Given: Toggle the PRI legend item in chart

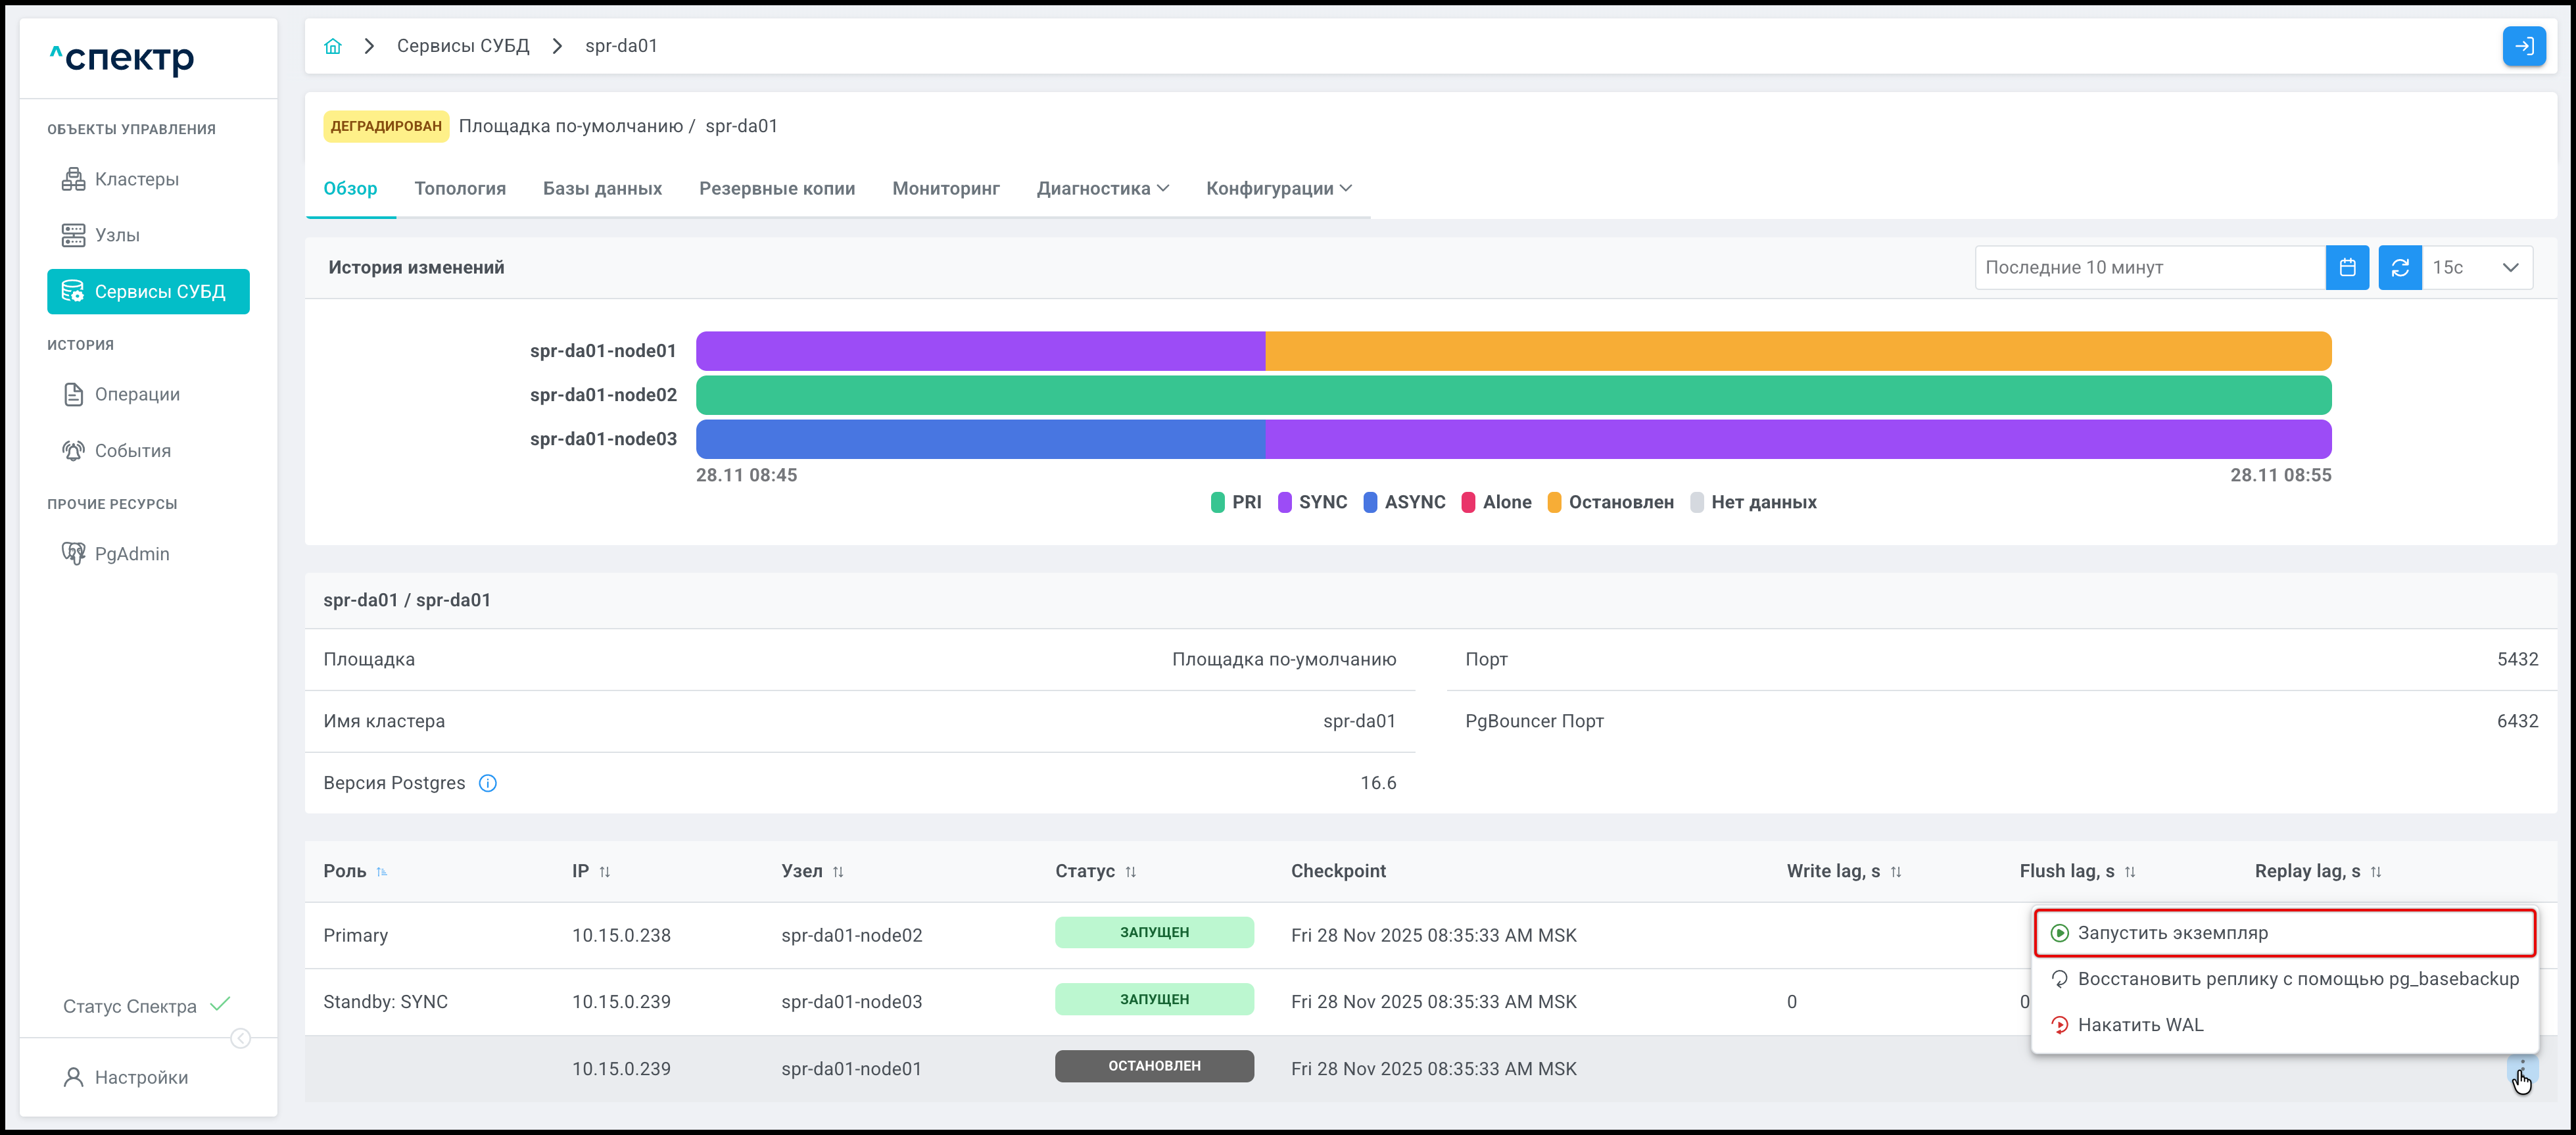Looking at the screenshot, I should pyautogui.click(x=1236, y=502).
